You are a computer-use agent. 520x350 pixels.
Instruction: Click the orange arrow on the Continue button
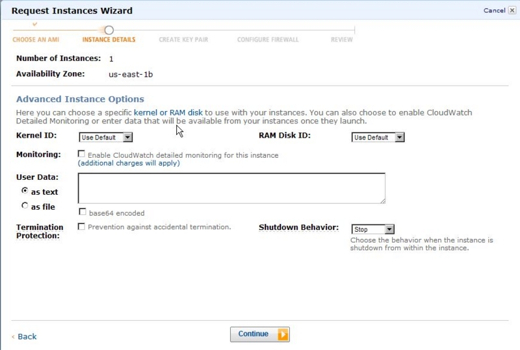coord(283,334)
